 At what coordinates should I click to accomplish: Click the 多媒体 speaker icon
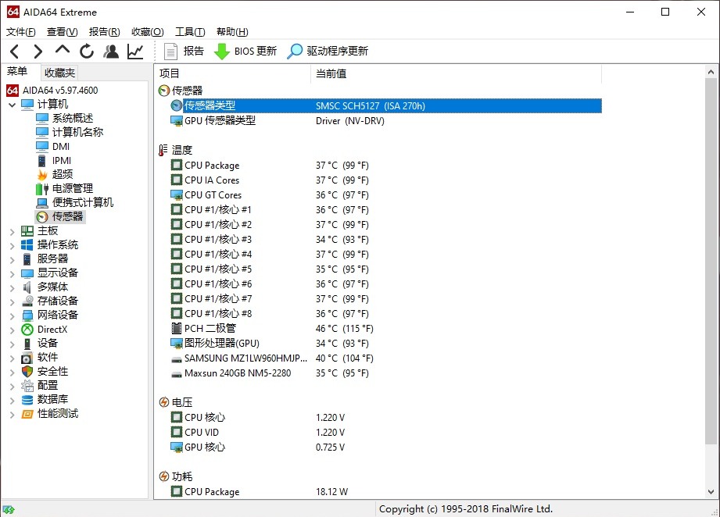coord(27,287)
